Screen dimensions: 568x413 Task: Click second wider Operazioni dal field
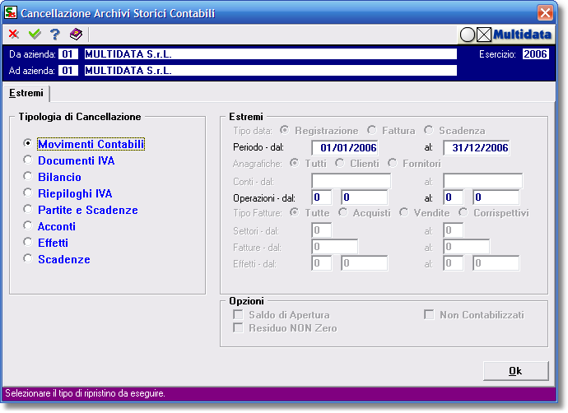click(x=364, y=197)
